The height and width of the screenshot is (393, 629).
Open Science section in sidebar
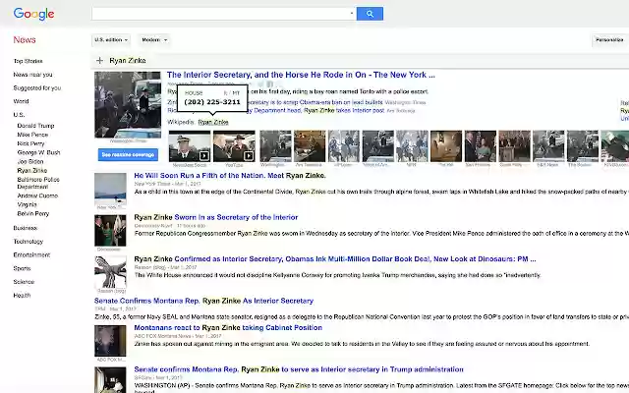tap(24, 282)
